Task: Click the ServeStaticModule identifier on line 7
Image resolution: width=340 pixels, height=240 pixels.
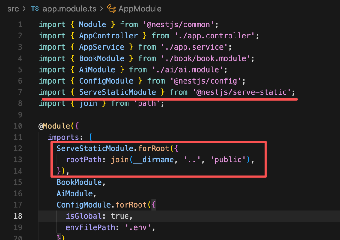Action: coord(117,92)
